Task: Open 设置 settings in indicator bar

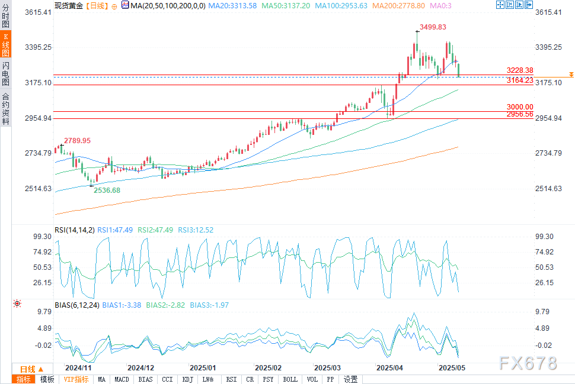Action: tap(350, 379)
